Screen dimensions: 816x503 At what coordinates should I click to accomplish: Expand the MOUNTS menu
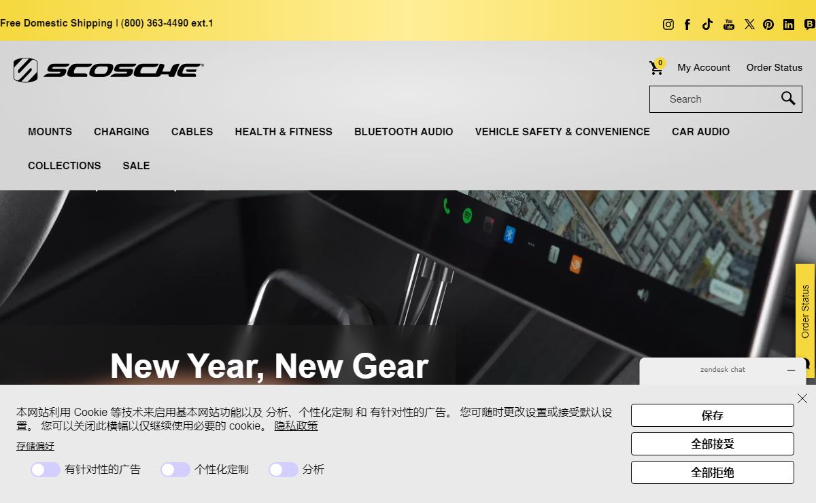pos(50,132)
